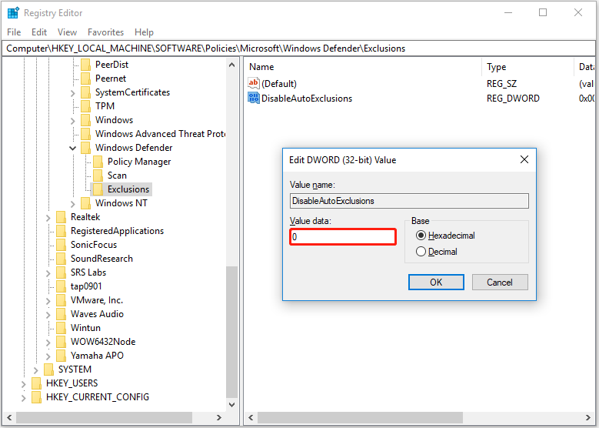Click the TPM folder icon
Image resolution: width=599 pixels, height=428 pixels.
[x=86, y=106]
